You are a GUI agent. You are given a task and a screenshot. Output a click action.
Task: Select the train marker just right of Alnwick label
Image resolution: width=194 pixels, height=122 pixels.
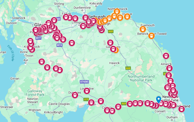pyautogui.click(x=169, y=68)
